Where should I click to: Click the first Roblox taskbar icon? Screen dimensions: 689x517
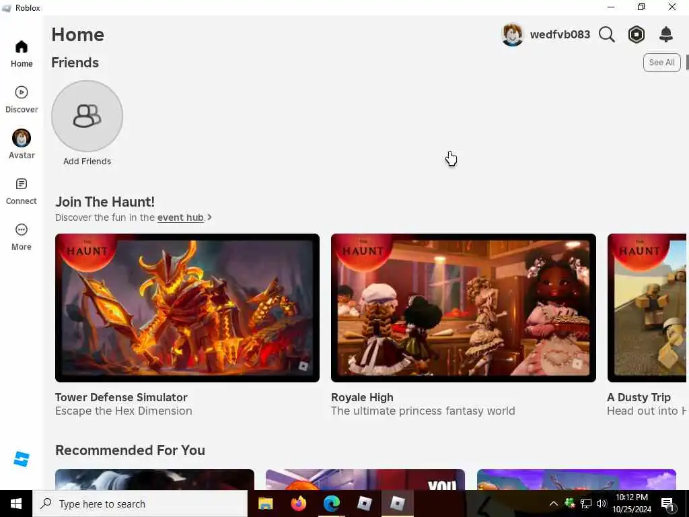tap(364, 504)
